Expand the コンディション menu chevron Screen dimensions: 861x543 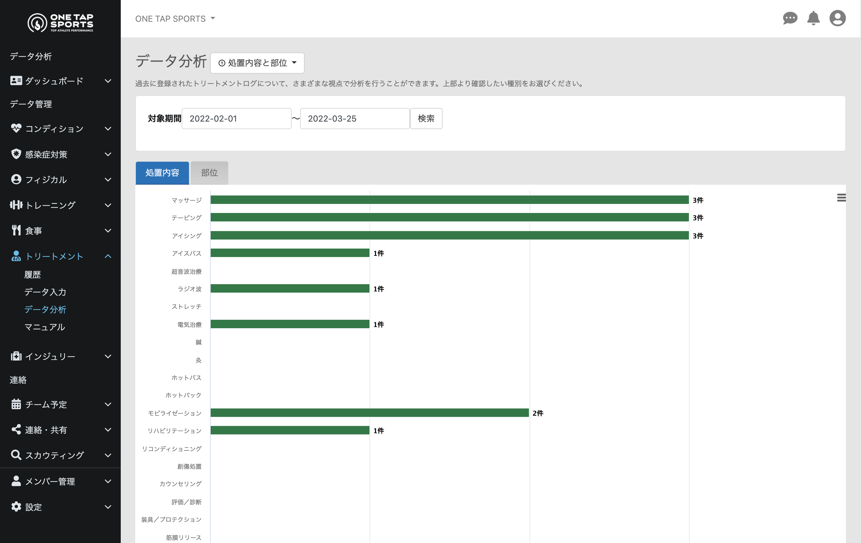click(x=108, y=129)
